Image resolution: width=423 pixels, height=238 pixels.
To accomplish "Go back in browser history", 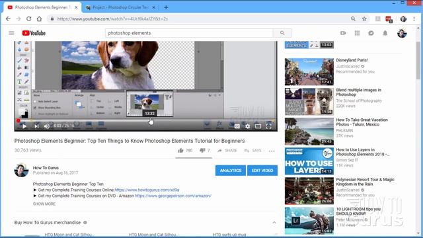I will [x=8, y=19].
